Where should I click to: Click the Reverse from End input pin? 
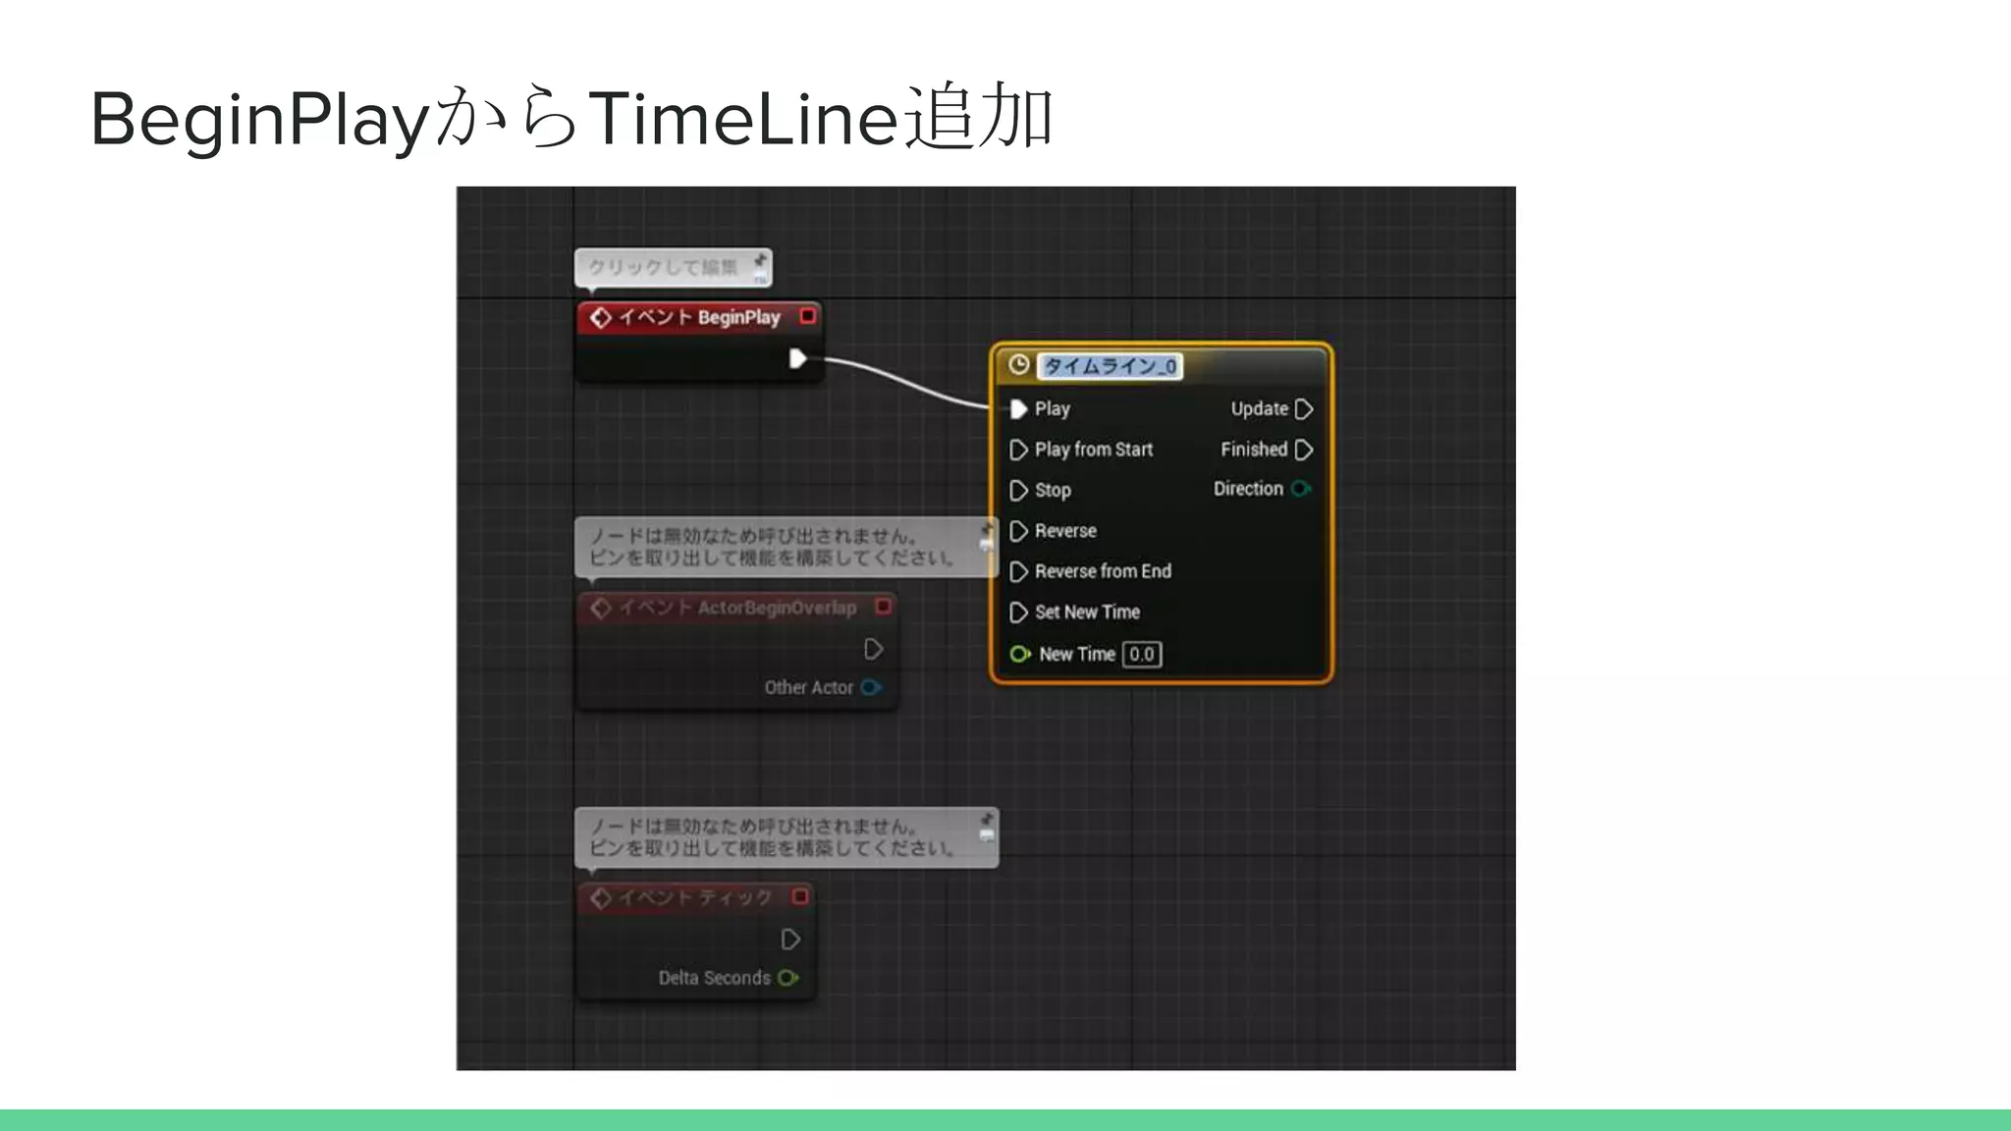(1018, 571)
